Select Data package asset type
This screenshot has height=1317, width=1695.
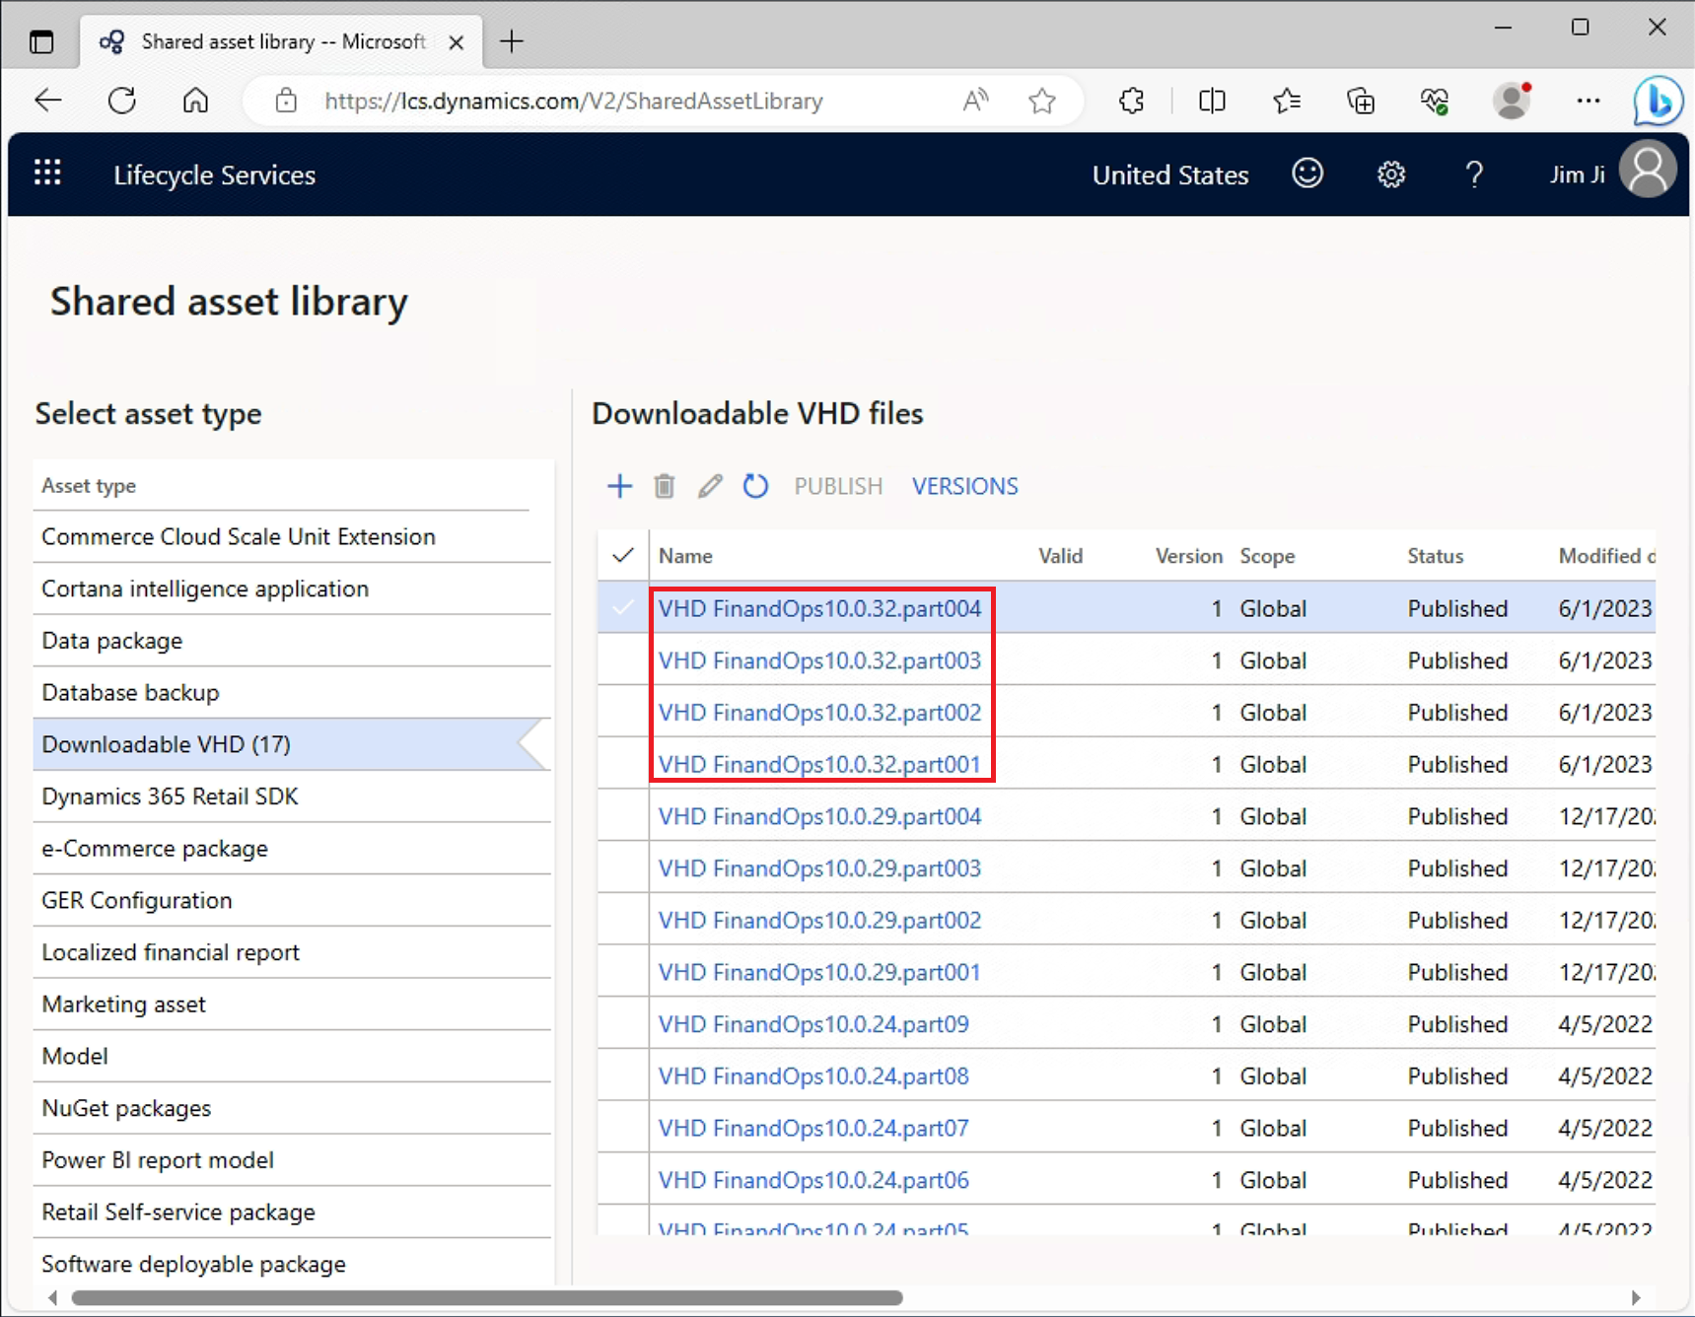pos(292,641)
